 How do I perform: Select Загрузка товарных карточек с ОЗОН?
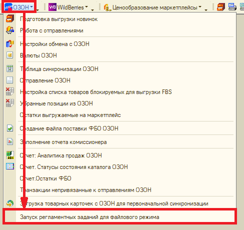click(x=120, y=203)
